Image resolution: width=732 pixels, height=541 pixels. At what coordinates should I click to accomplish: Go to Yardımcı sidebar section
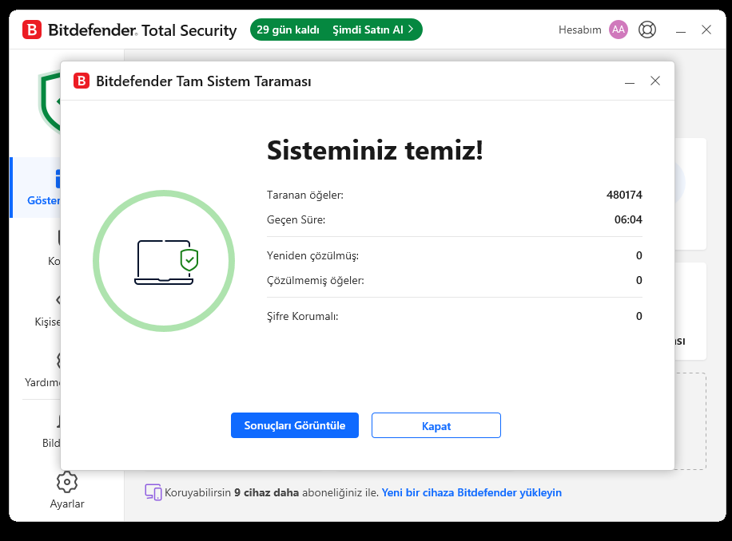click(43, 370)
